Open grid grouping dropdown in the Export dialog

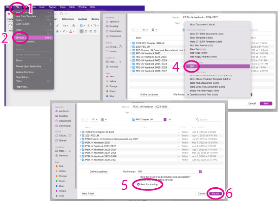pos(104,119)
